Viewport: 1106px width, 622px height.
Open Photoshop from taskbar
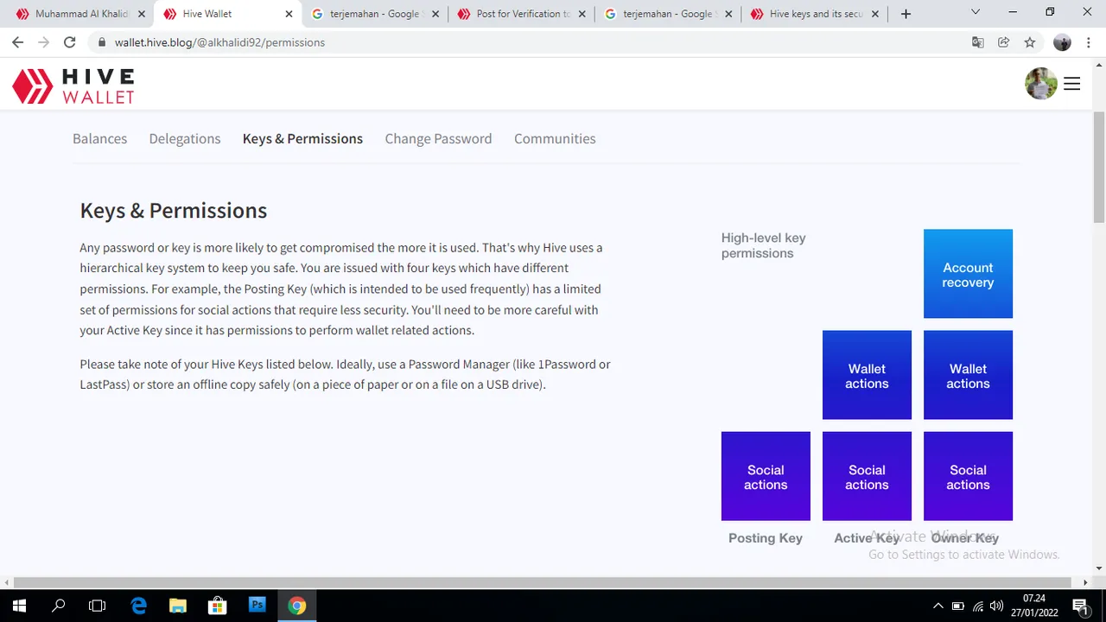tap(257, 606)
